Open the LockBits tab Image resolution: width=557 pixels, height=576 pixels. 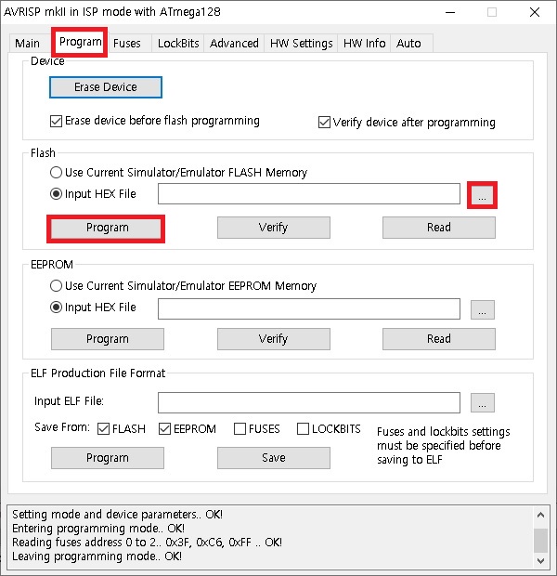[x=178, y=44]
